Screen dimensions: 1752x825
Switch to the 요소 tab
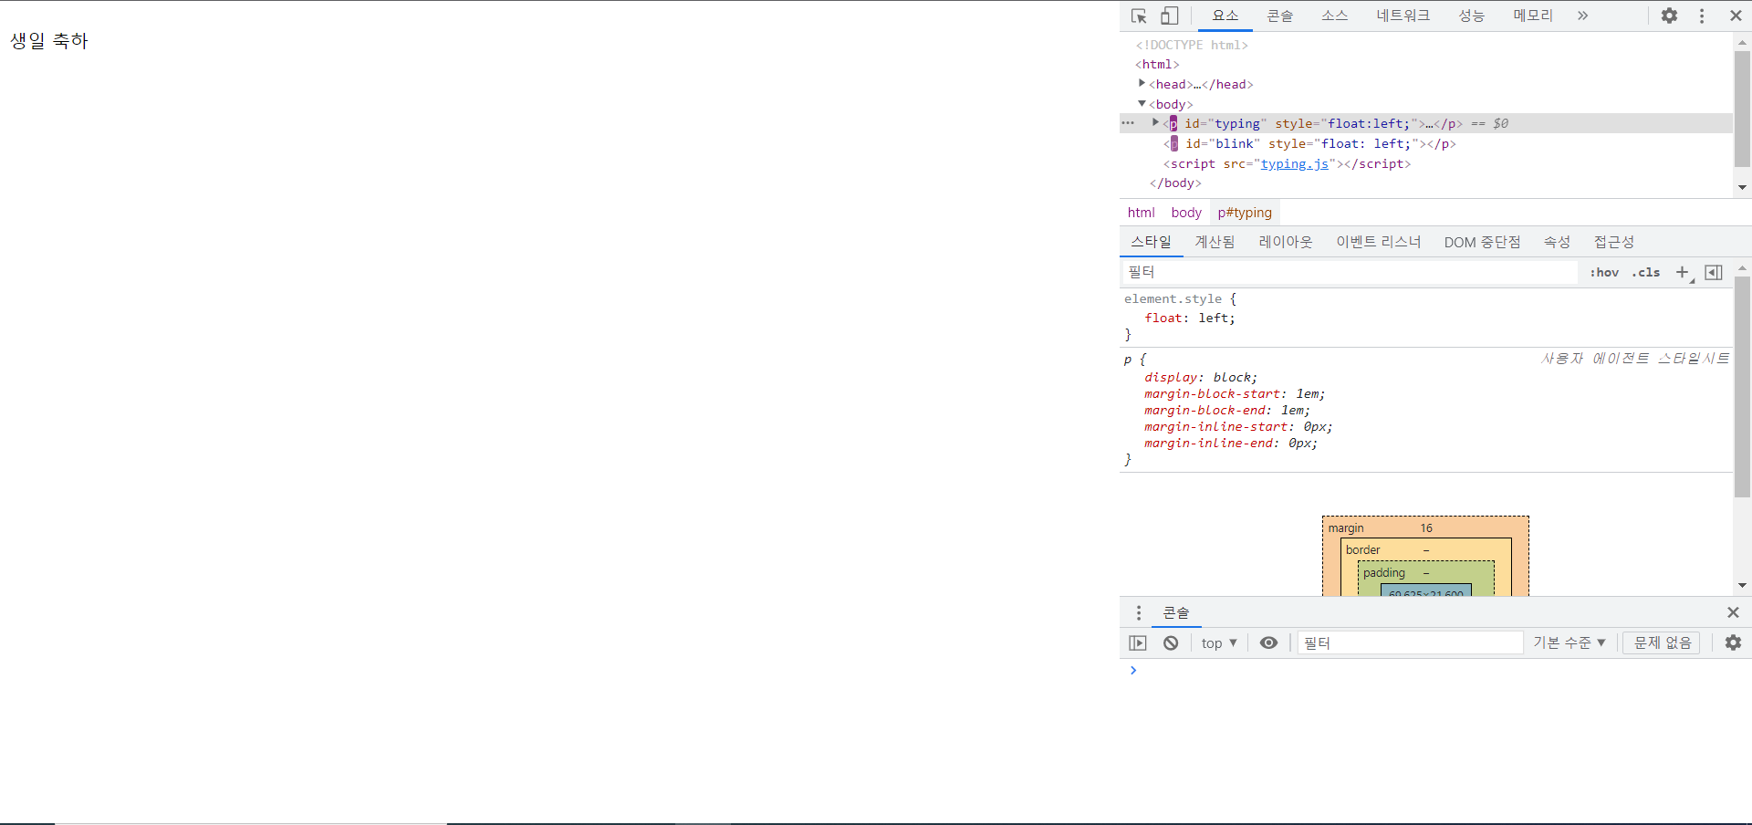click(x=1225, y=16)
